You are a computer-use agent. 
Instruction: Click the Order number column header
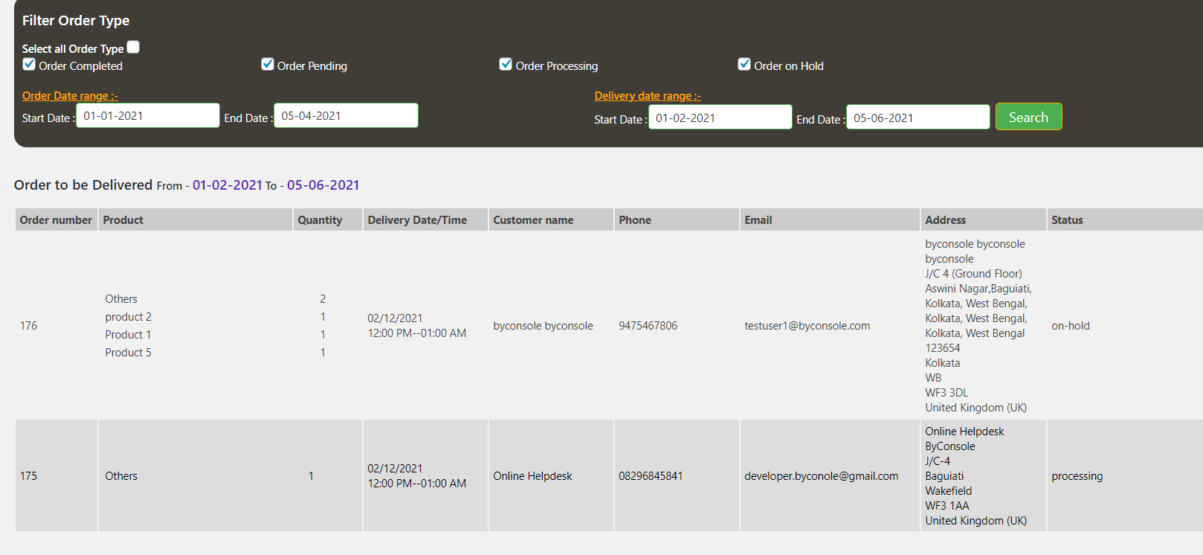56,220
